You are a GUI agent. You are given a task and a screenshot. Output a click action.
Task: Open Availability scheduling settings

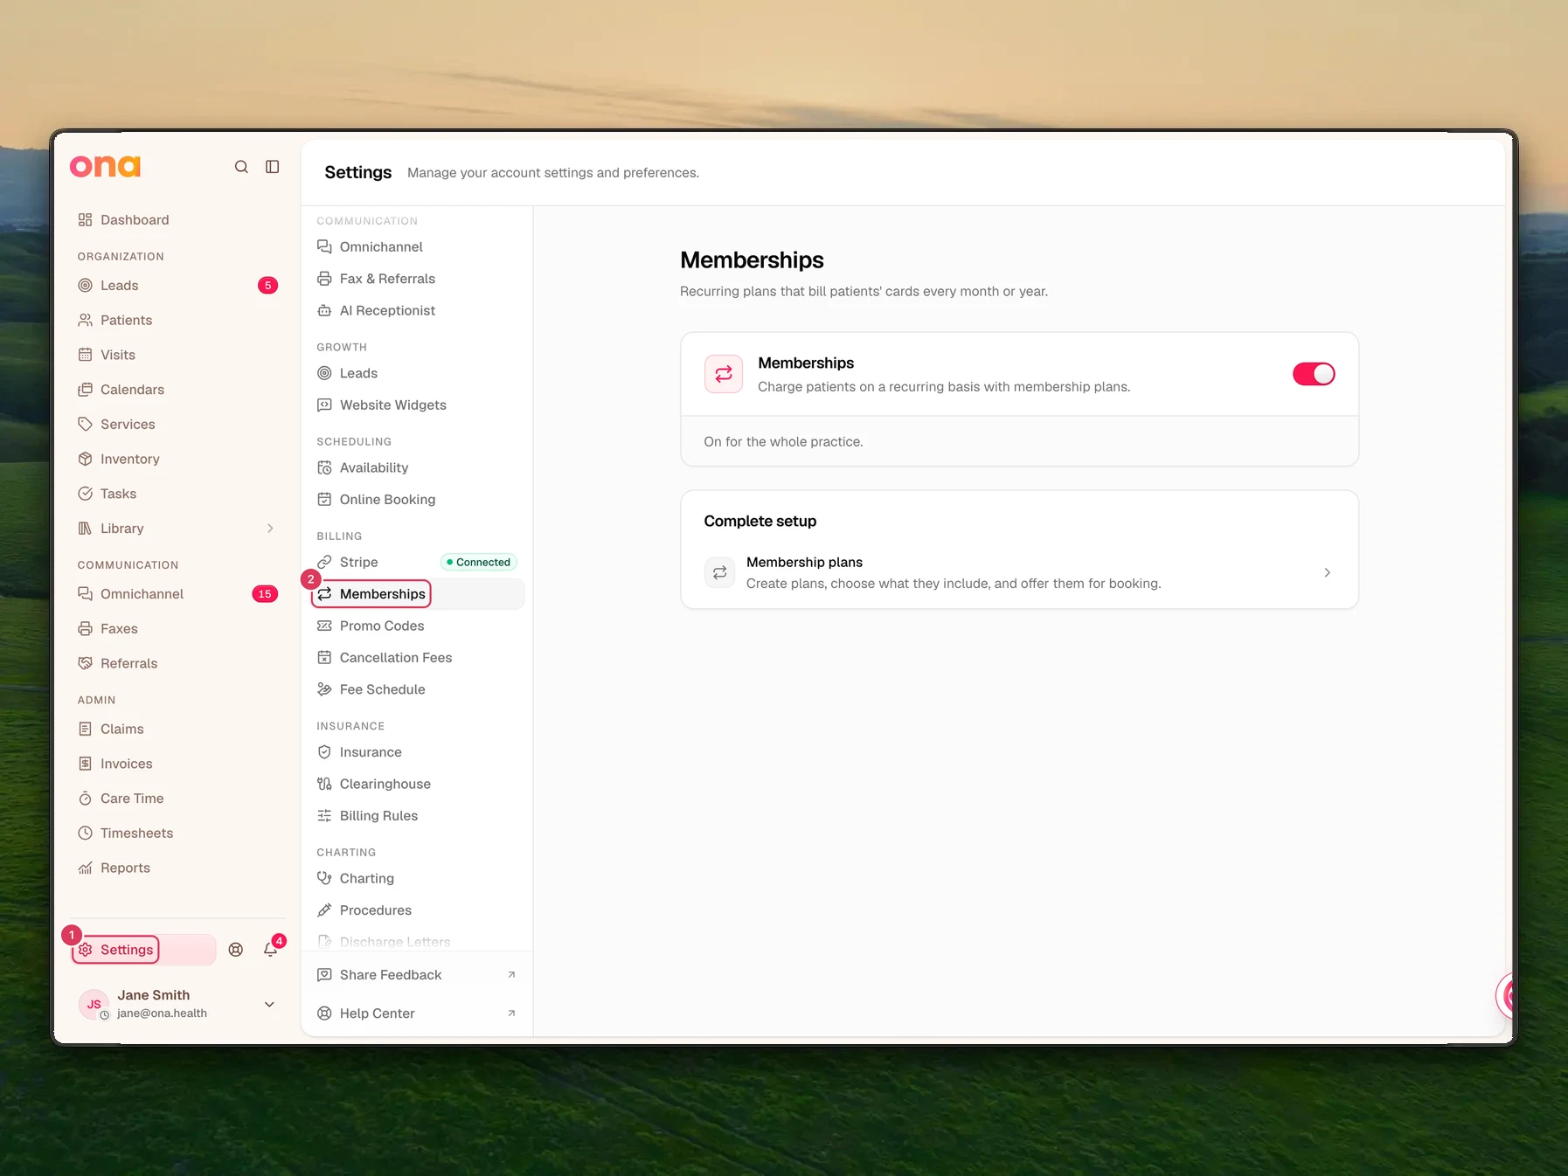click(x=417, y=468)
